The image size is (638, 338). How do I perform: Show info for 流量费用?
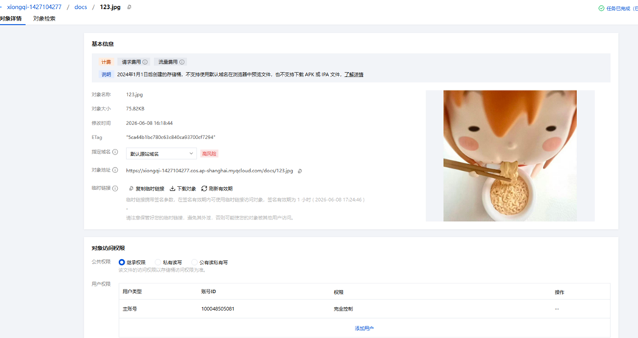(x=182, y=62)
